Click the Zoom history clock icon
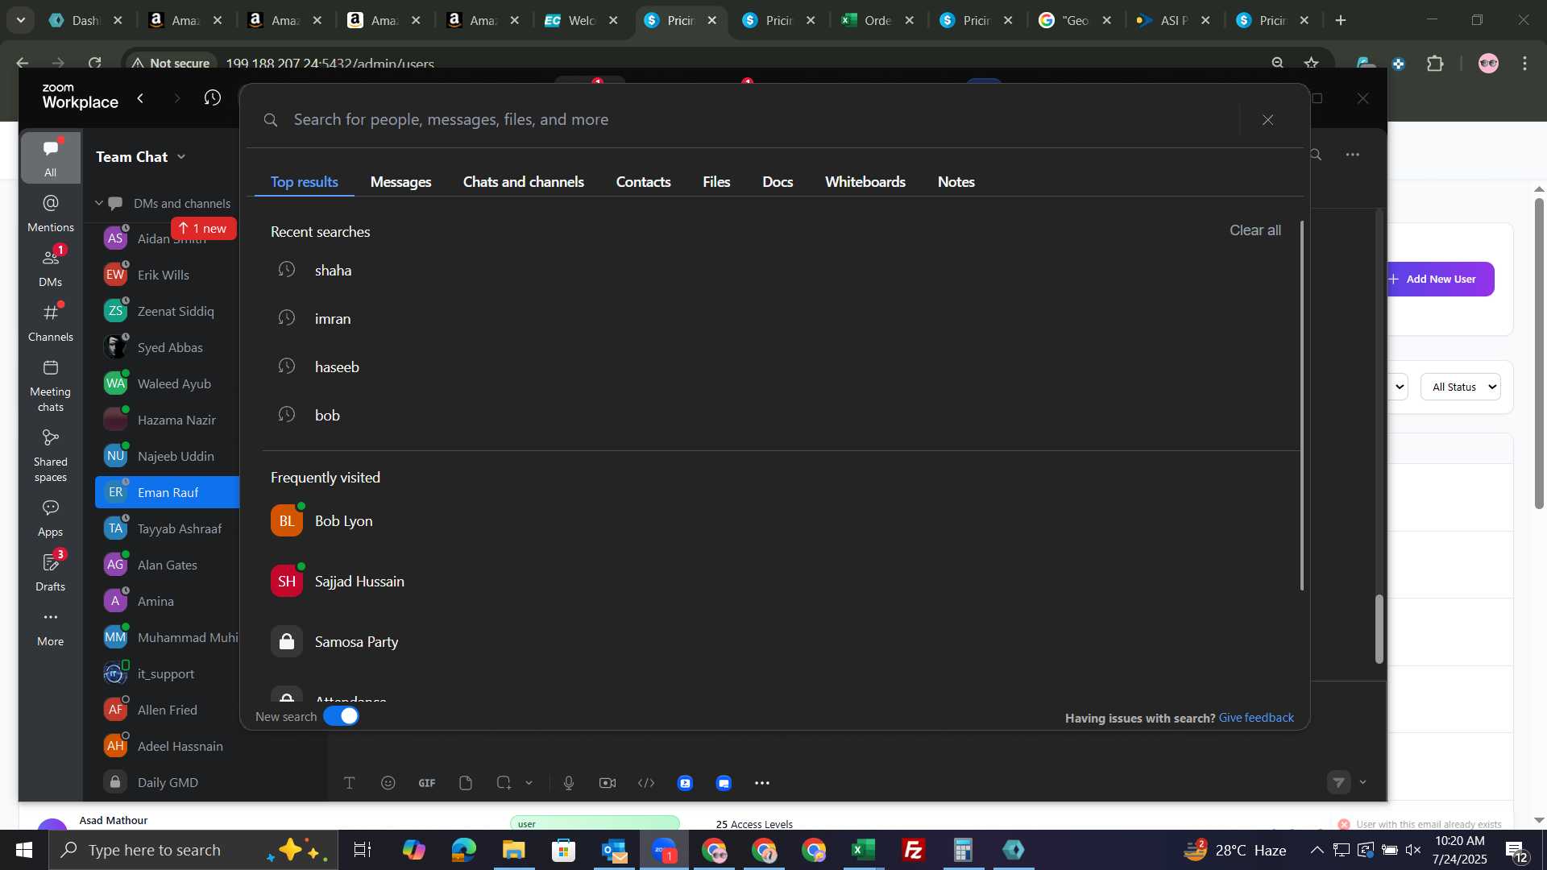Viewport: 1547px width, 870px height. tap(213, 98)
